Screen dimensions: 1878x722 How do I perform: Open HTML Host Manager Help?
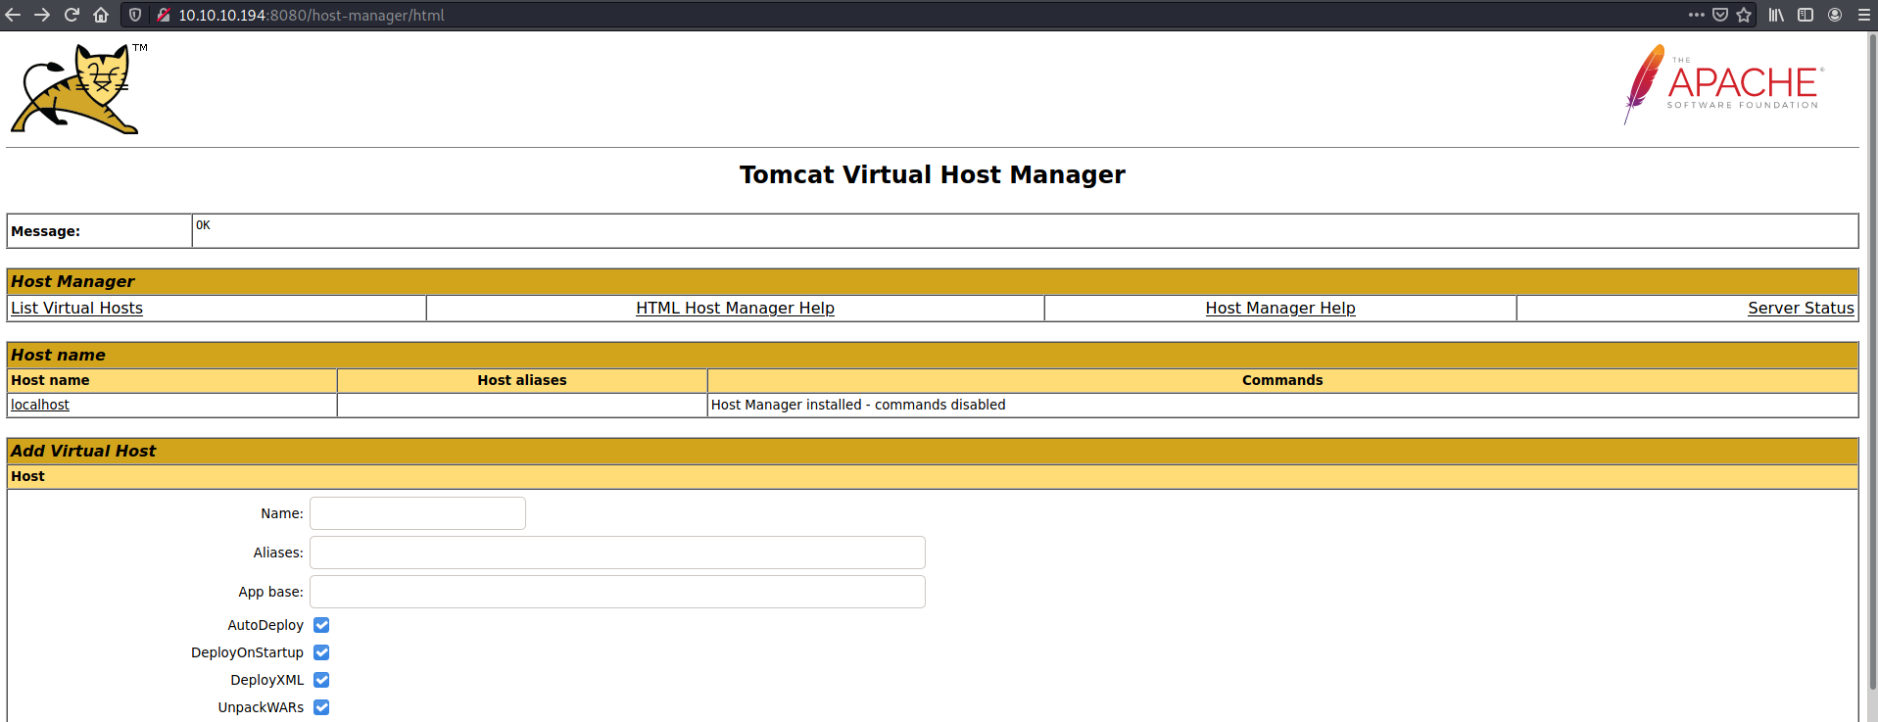tap(735, 308)
